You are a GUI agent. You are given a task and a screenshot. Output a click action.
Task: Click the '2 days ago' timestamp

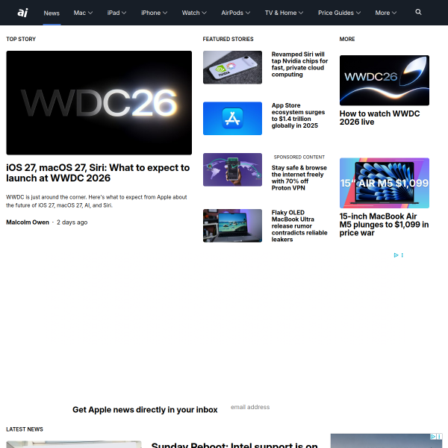(x=72, y=223)
